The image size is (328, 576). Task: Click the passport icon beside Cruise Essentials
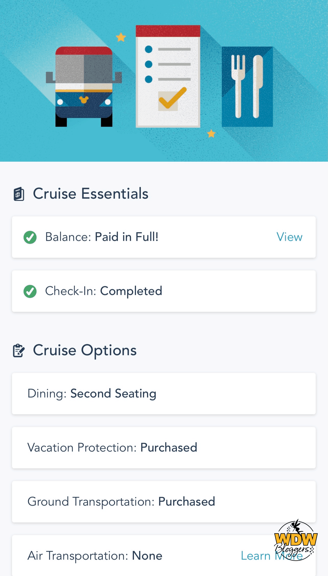pos(19,194)
